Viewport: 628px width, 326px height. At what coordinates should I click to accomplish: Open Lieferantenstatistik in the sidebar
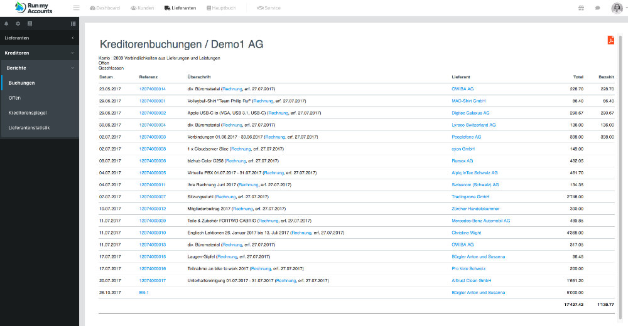(x=30, y=128)
